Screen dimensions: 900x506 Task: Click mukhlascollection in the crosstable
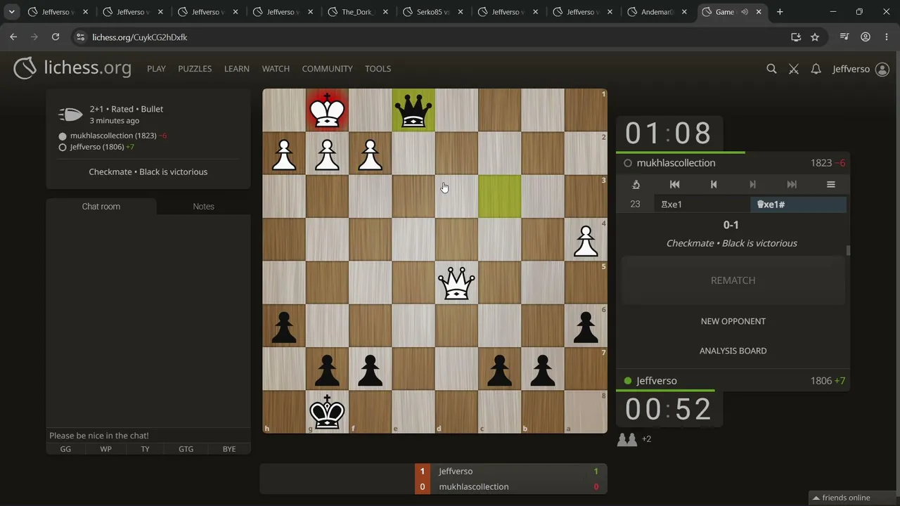pos(474,487)
